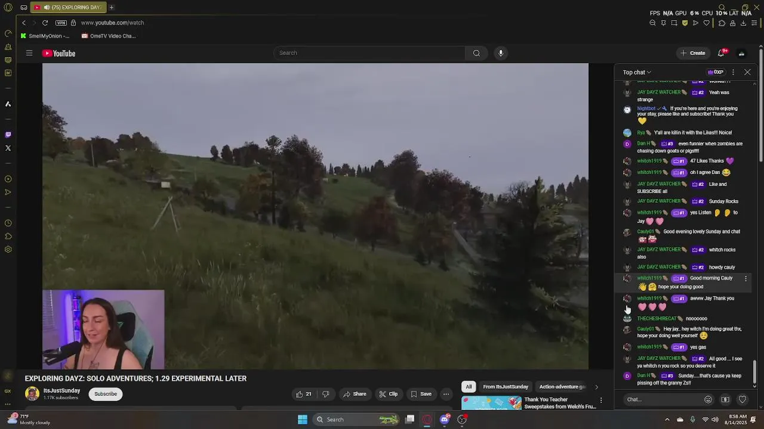764x429 pixels.
Task: Open the YouTube account avatar menu
Action: pyautogui.click(x=741, y=53)
